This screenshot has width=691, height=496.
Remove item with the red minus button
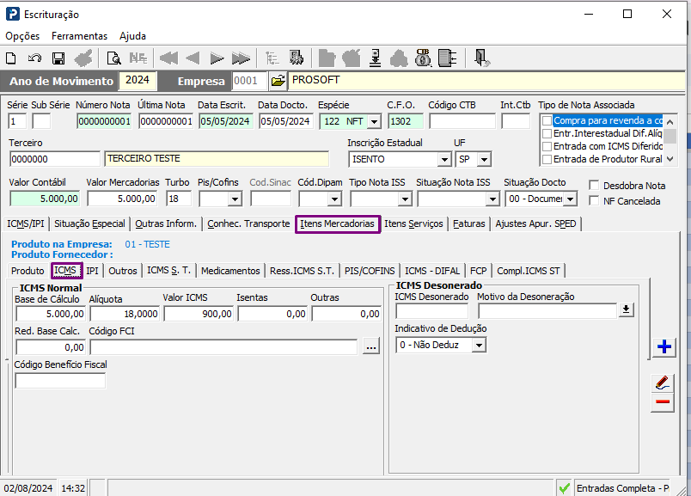663,401
